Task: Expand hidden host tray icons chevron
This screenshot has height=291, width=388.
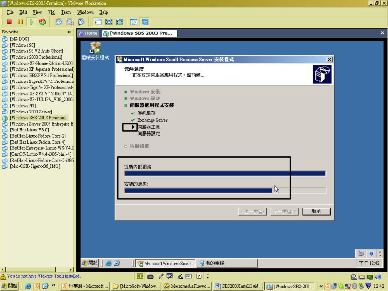Action: coord(321,286)
